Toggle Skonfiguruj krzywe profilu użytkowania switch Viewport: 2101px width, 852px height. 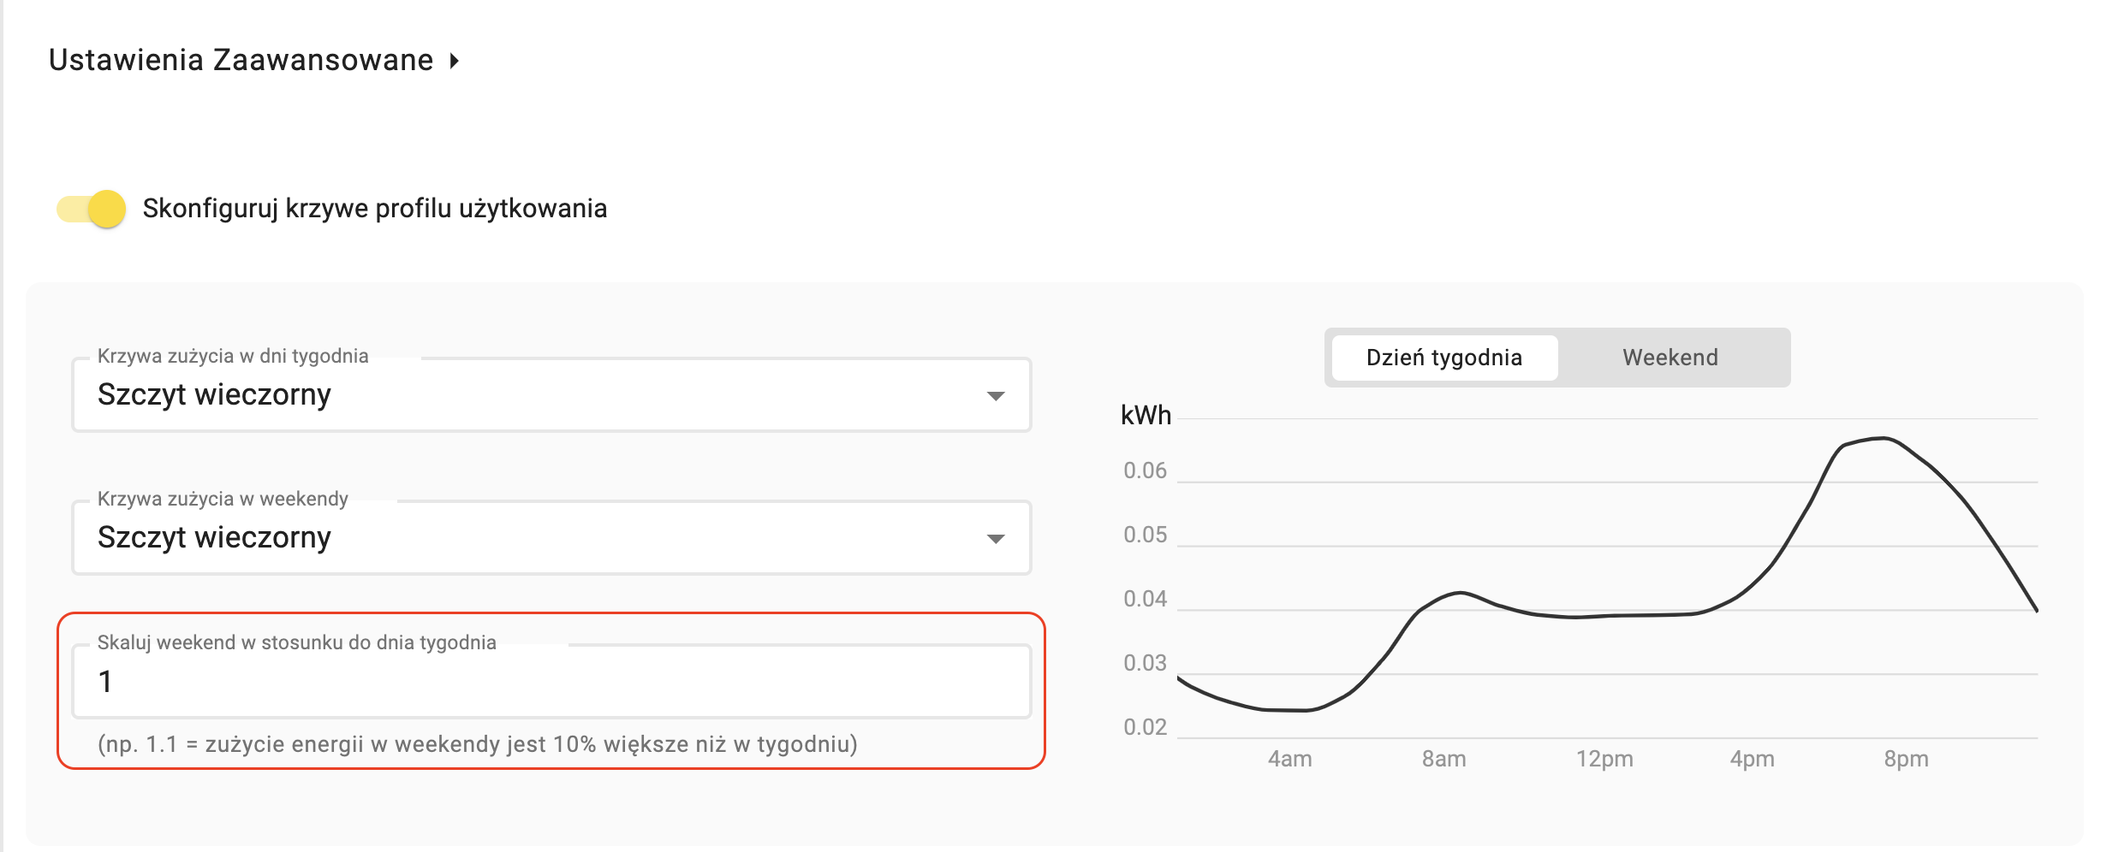pos(92,209)
